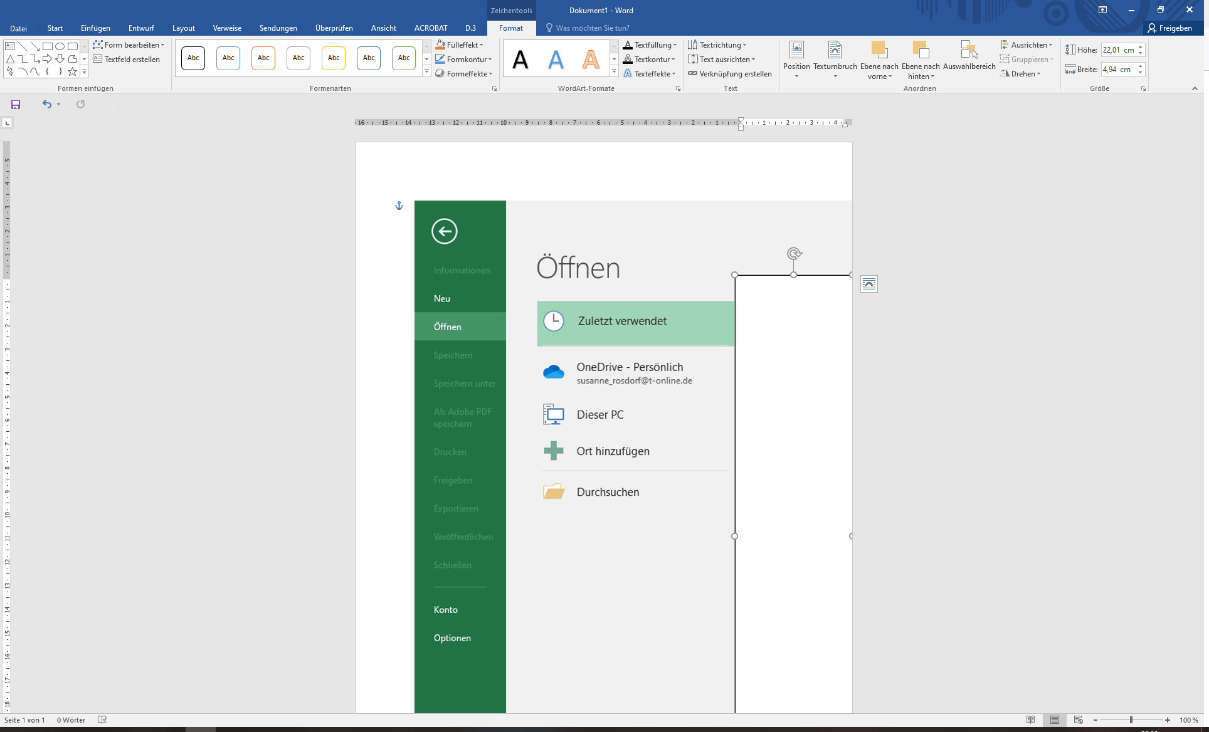Screen dimensions: 1209x732
Task: Expand the shape styles gallery
Action: click(426, 72)
